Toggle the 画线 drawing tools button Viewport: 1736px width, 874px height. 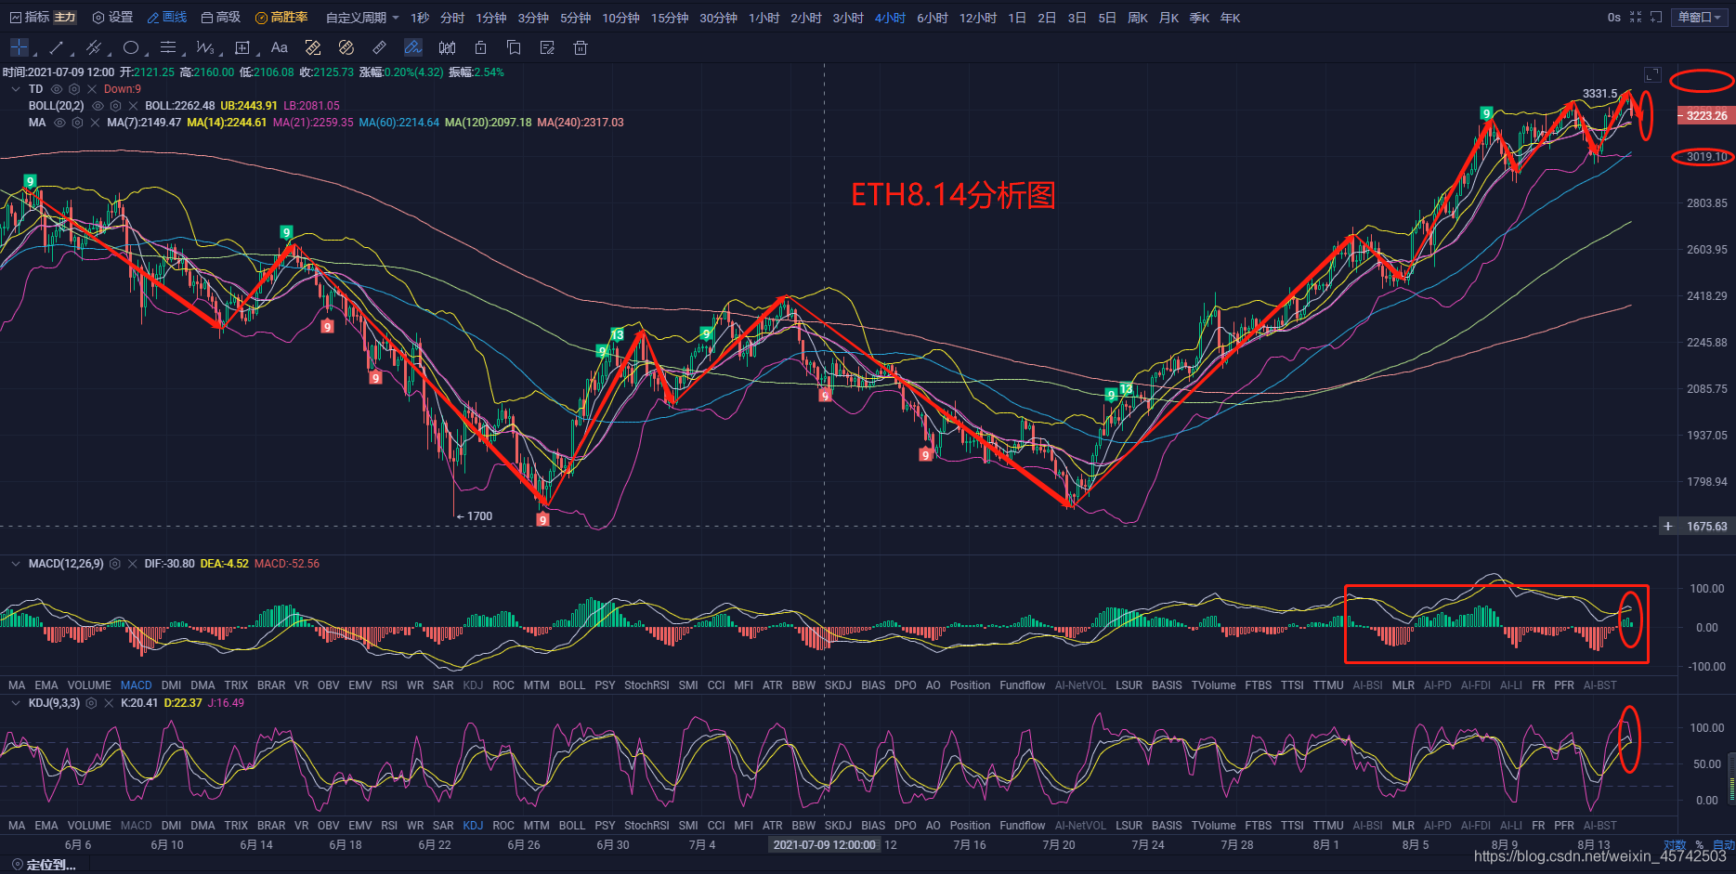167,18
